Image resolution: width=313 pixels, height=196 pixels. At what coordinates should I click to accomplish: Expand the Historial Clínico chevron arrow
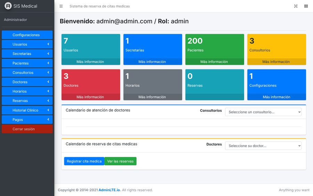click(x=48, y=110)
